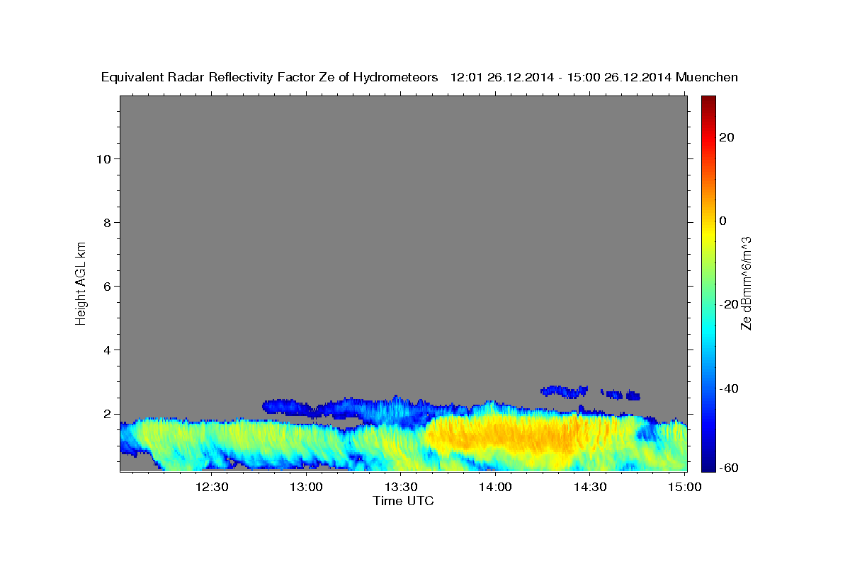Click the height tick label '6'

point(106,286)
